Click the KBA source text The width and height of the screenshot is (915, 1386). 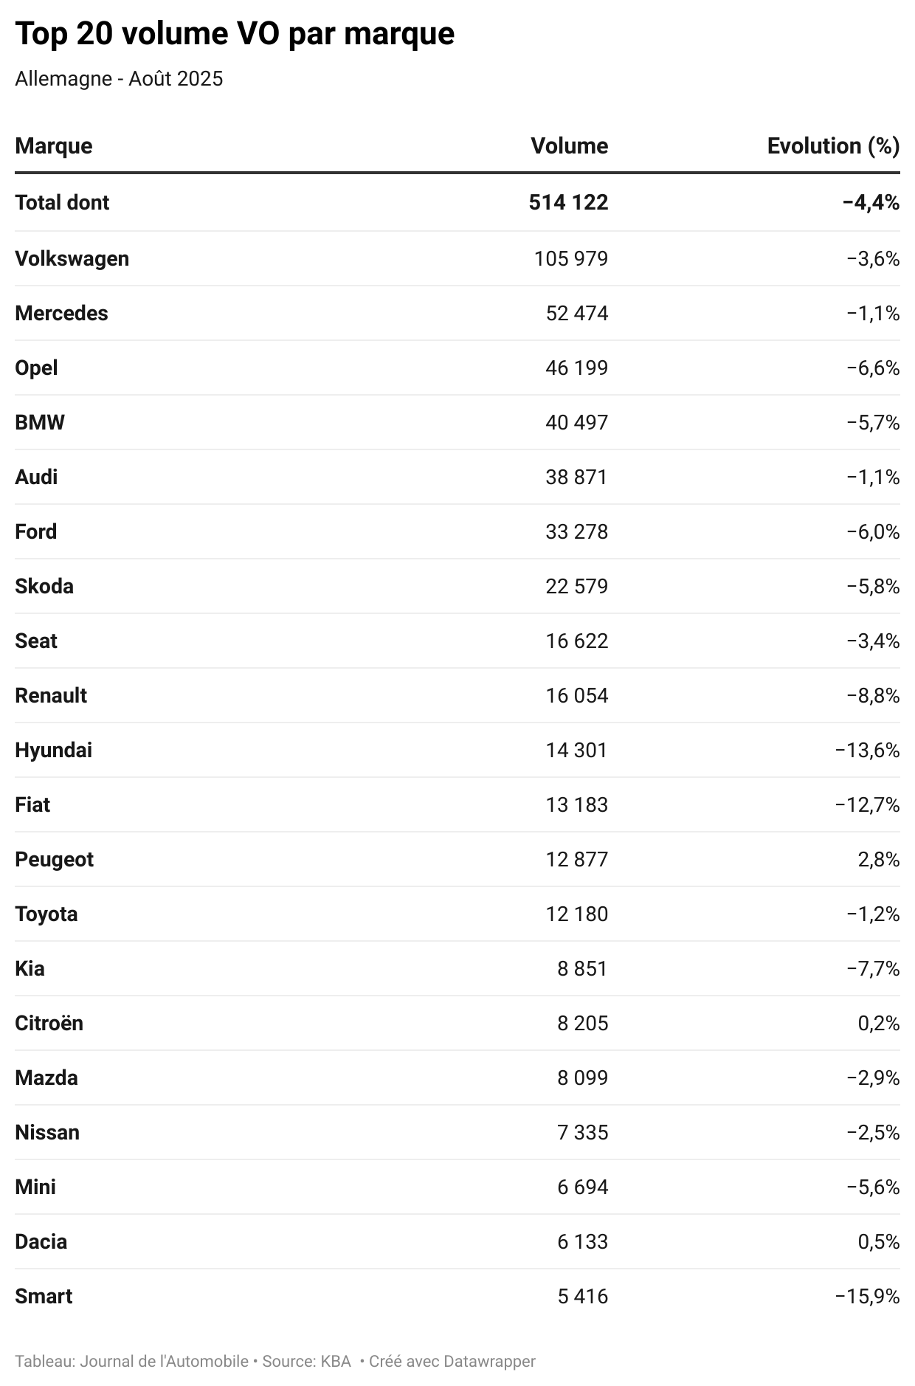335,1362
